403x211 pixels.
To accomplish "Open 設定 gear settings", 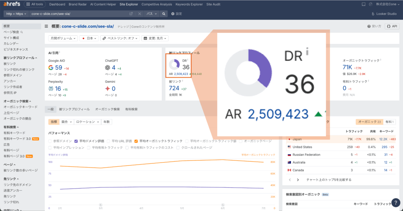I will pyautogui.click(x=177, y=14).
